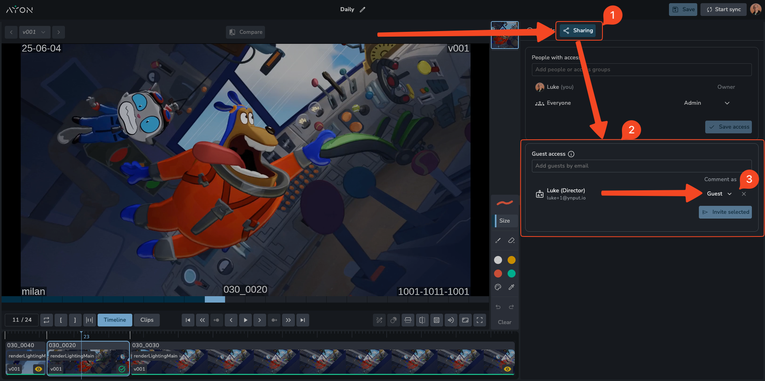
Task: Select the 030_0030 clip in timeline
Action: (323, 358)
